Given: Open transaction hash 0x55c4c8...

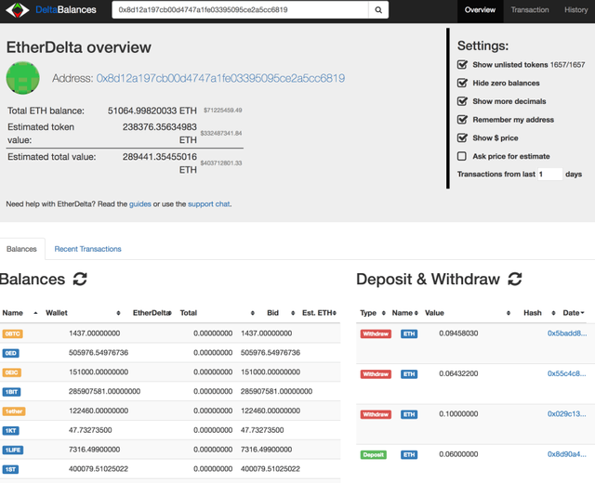Looking at the screenshot, I should (x=567, y=373).
